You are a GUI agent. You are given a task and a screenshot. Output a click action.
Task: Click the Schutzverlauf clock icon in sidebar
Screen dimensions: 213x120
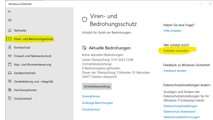click(x=10, y=98)
